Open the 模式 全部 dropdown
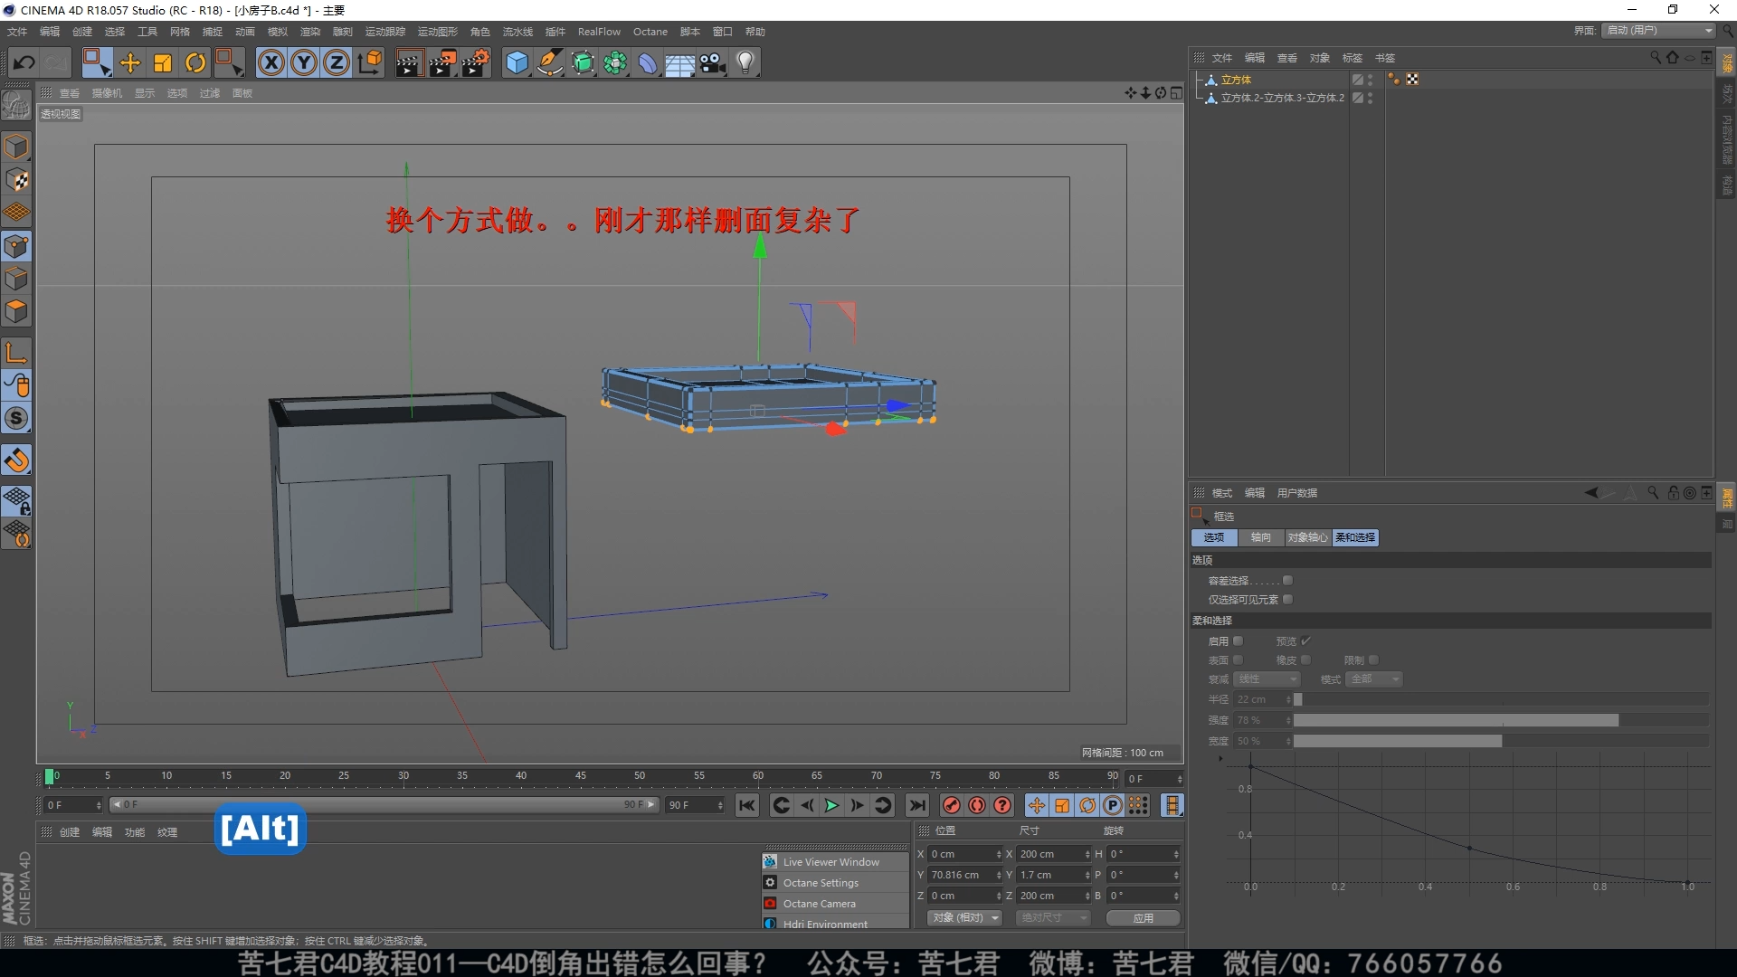The width and height of the screenshot is (1737, 977). [x=1375, y=679]
